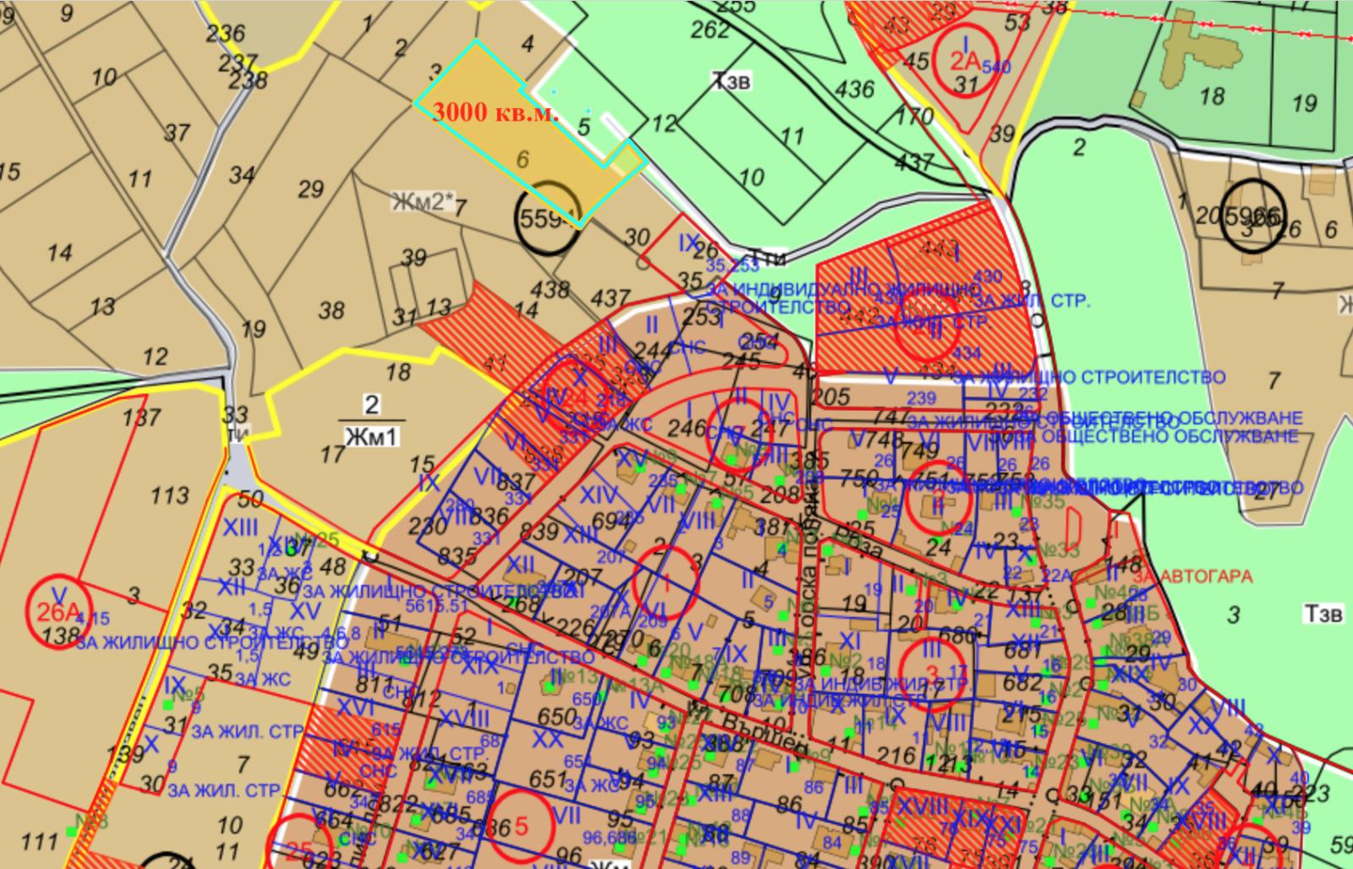Click the red circled 2A marker
Viewport: 1353px width, 869px height.
[x=965, y=63]
